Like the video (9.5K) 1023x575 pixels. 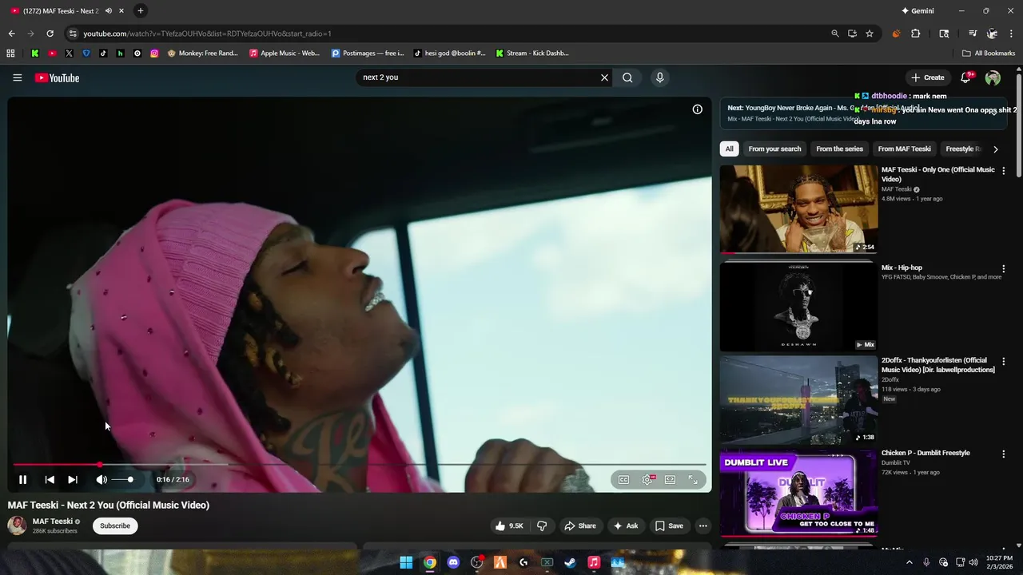click(x=509, y=525)
